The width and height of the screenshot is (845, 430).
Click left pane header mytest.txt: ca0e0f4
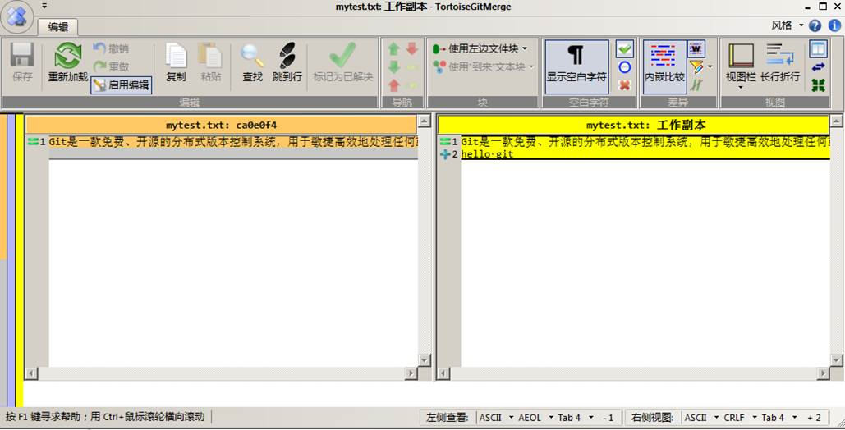tap(221, 125)
